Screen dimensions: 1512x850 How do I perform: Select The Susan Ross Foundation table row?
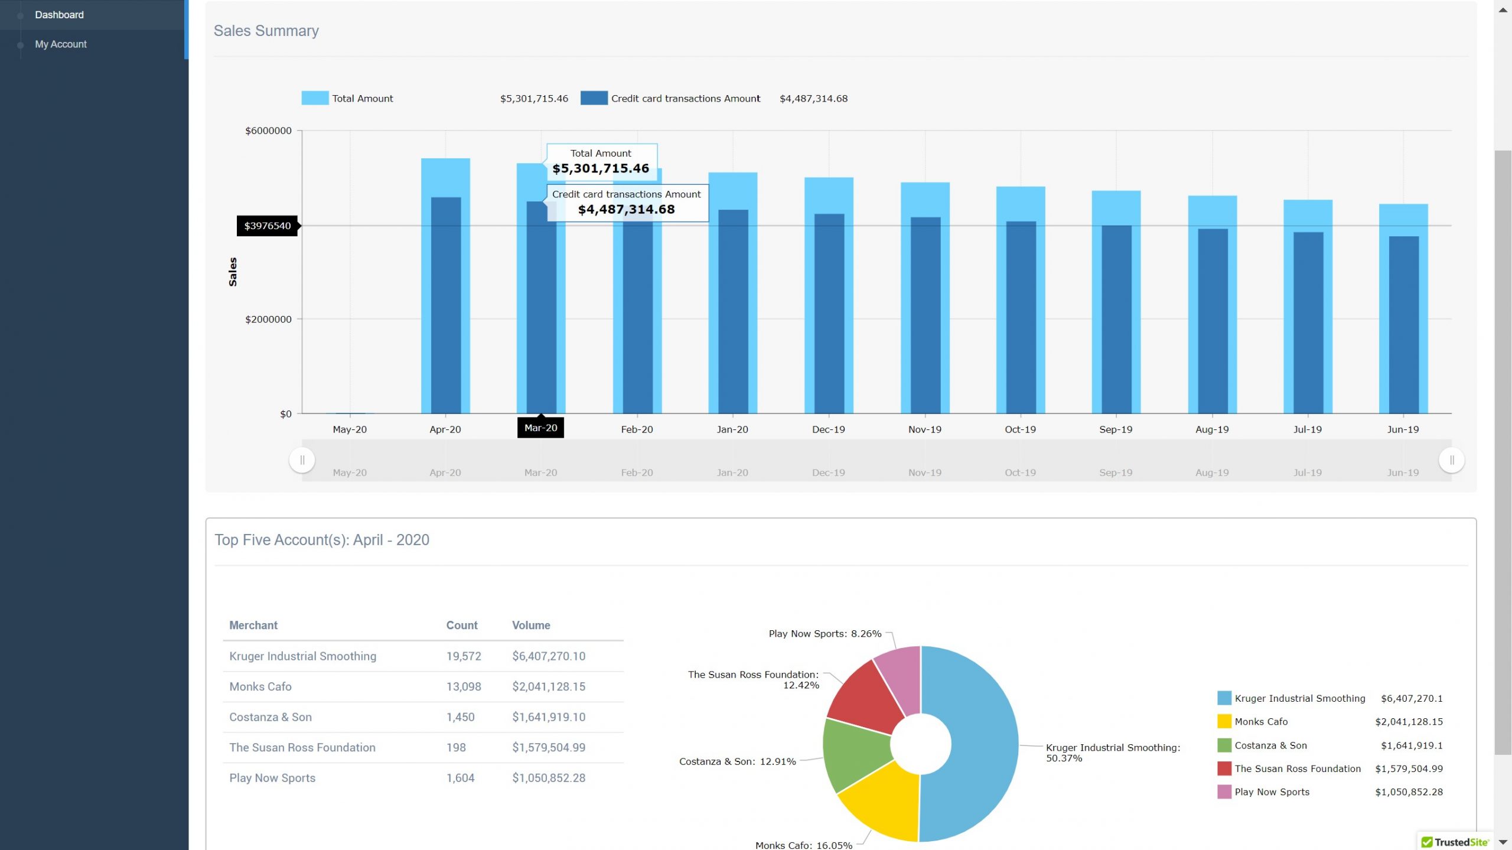click(423, 748)
